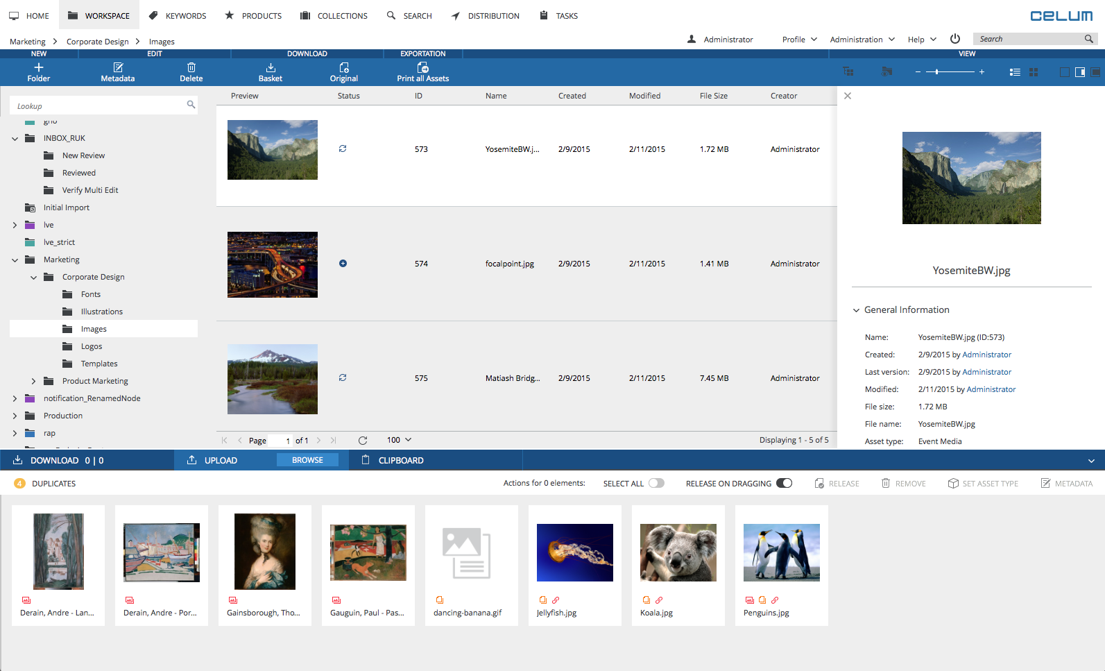The height and width of the screenshot is (671, 1105).
Task: Click the Delete trash icon
Action: point(191,68)
